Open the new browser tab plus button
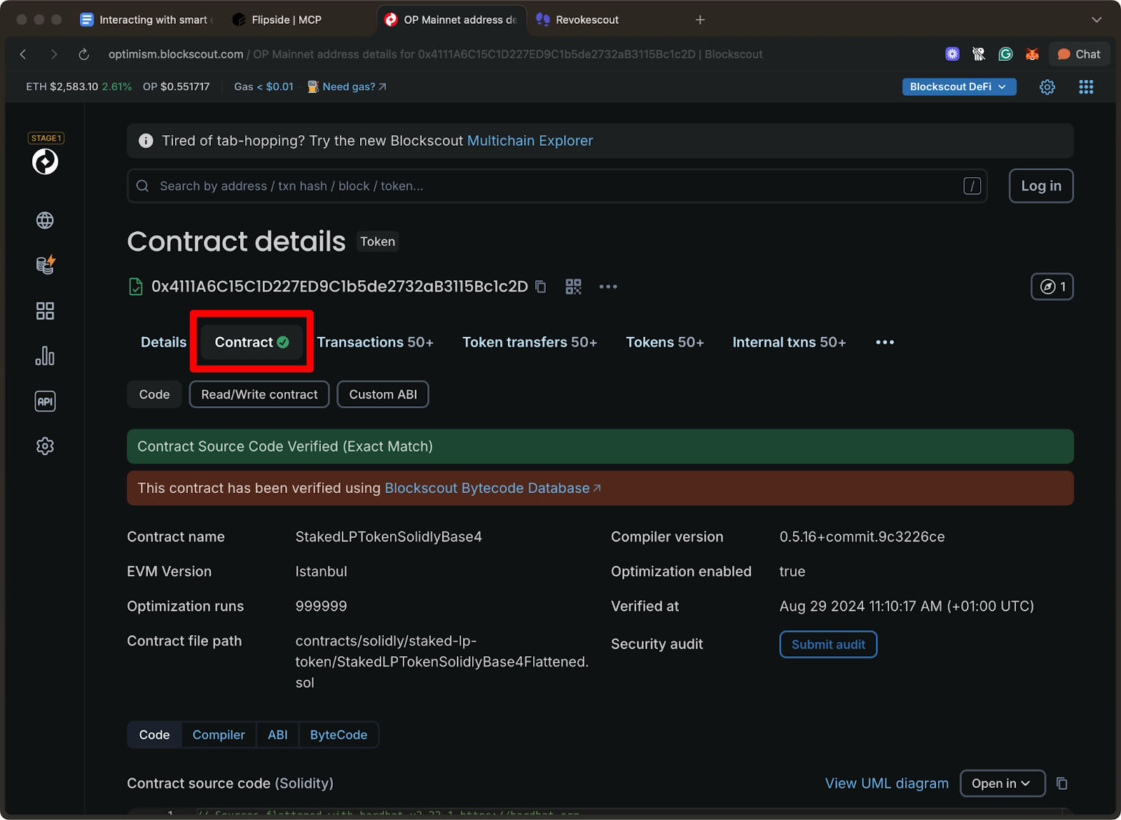Image resolution: width=1121 pixels, height=820 pixels. [700, 20]
